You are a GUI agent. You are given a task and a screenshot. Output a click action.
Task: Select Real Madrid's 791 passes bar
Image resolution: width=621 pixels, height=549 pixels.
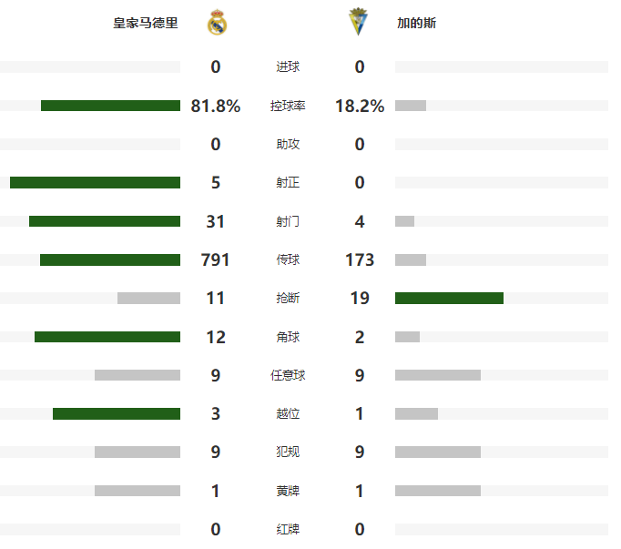click(110, 259)
